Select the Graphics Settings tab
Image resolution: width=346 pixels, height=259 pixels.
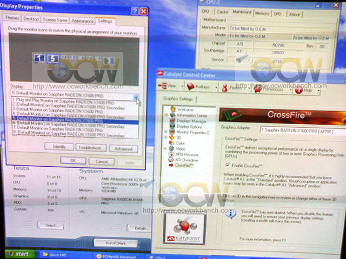(x=178, y=99)
